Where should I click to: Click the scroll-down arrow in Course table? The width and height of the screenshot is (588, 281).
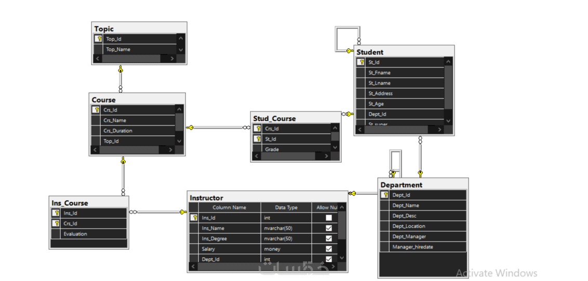pos(179,141)
